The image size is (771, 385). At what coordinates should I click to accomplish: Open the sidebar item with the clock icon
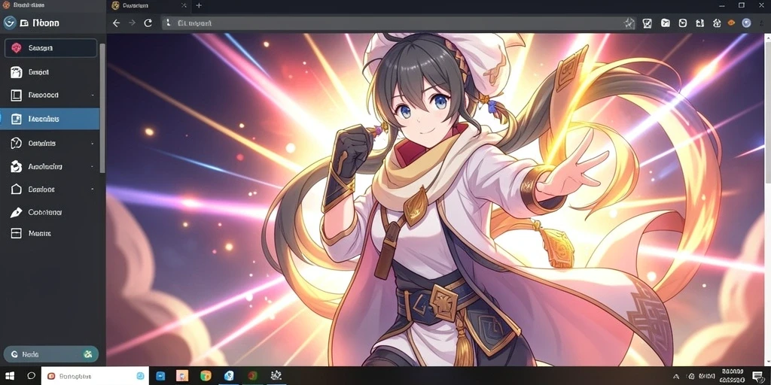pyautogui.click(x=50, y=143)
